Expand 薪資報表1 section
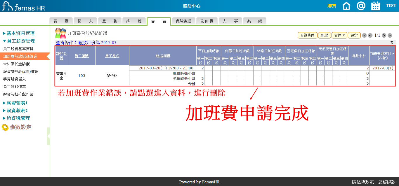The image size is (399, 186). 15,103
